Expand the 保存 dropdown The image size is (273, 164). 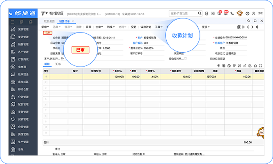[x=68, y=27]
